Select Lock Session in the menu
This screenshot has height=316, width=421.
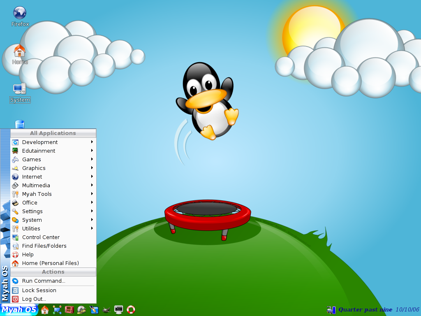point(53,290)
